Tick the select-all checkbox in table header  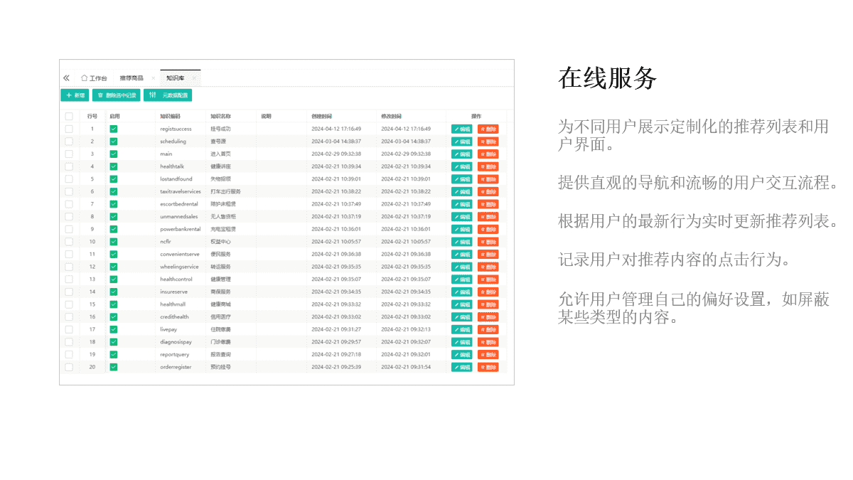(69, 116)
